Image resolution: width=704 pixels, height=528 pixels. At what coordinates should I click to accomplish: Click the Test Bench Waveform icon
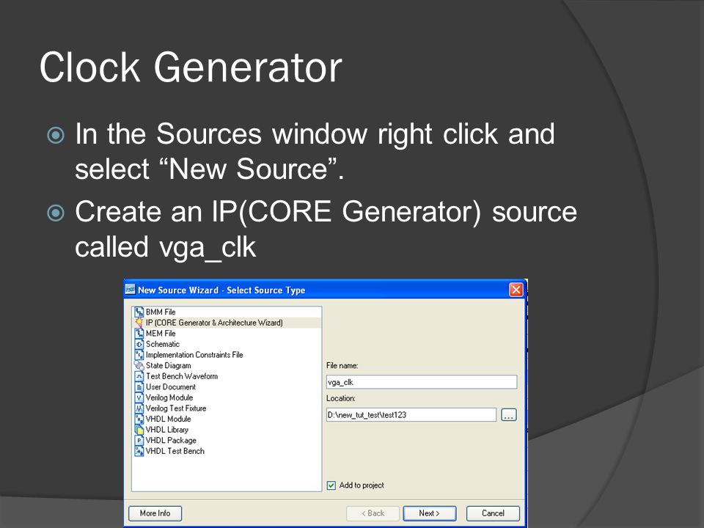click(139, 376)
